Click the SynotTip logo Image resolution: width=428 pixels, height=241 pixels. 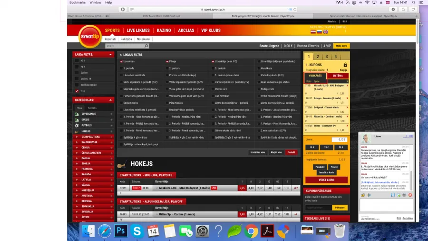[x=90, y=36]
